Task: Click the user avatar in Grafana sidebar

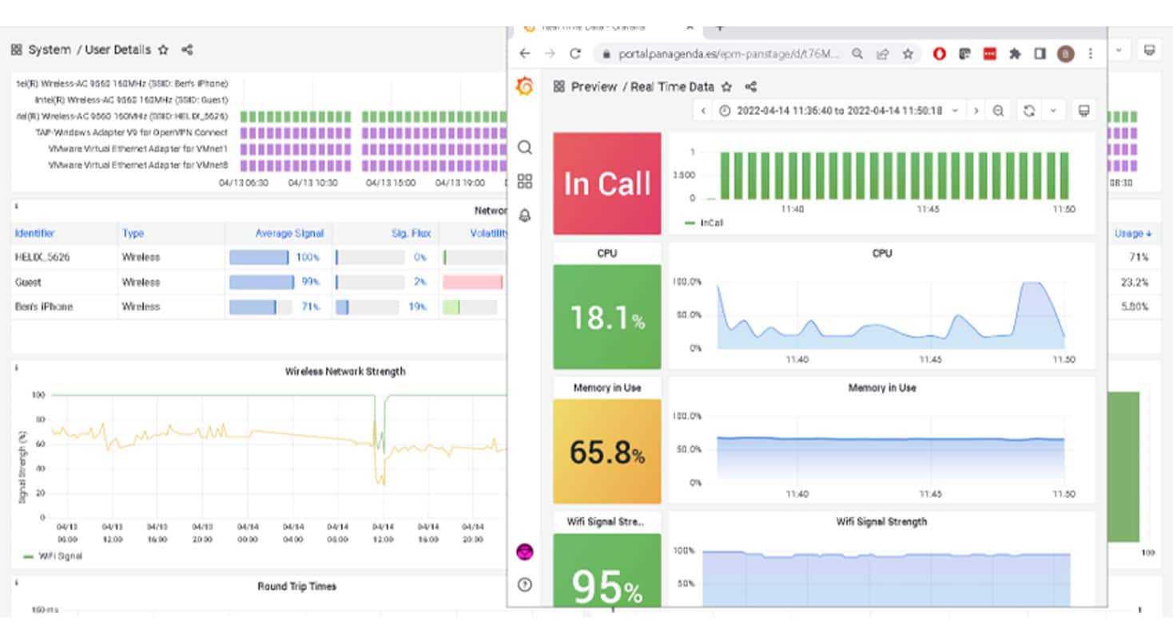Action: tap(524, 551)
